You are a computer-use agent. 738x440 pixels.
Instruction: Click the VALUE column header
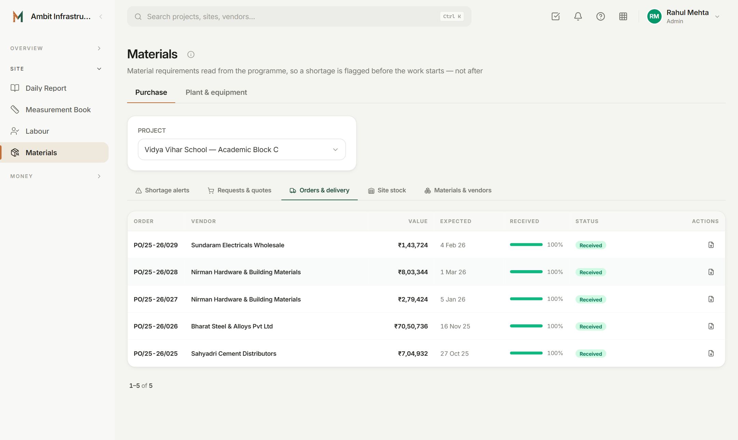tap(418, 221)
